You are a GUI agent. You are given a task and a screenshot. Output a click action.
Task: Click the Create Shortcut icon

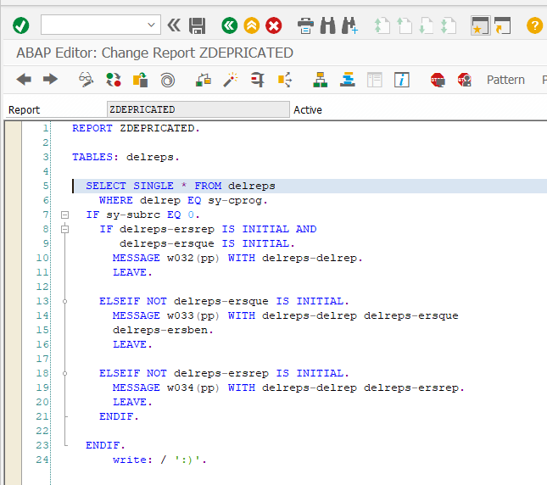[502, 25]
